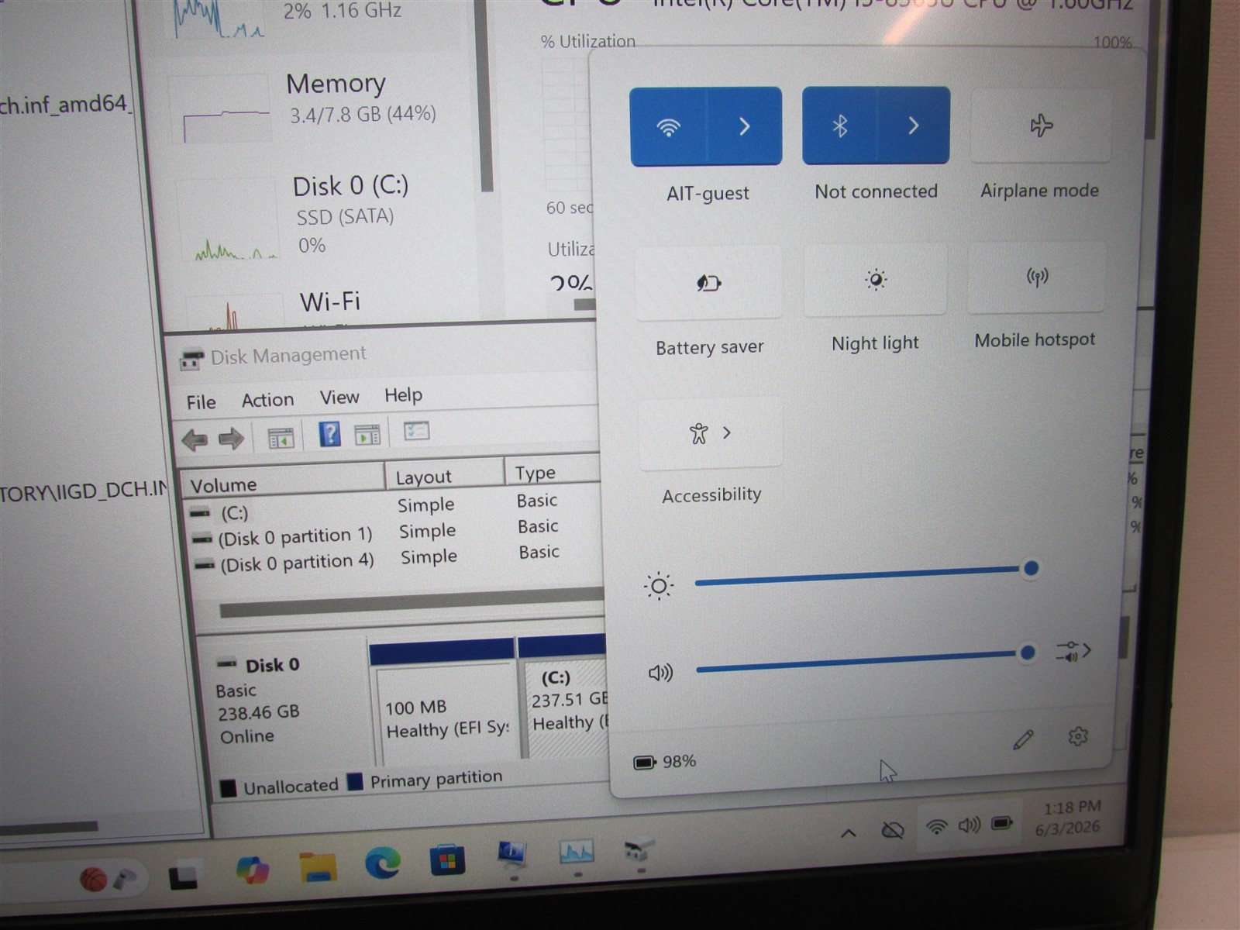Expand Bluetooth devices list arrow
The image size is (1240, 930).
913,125
